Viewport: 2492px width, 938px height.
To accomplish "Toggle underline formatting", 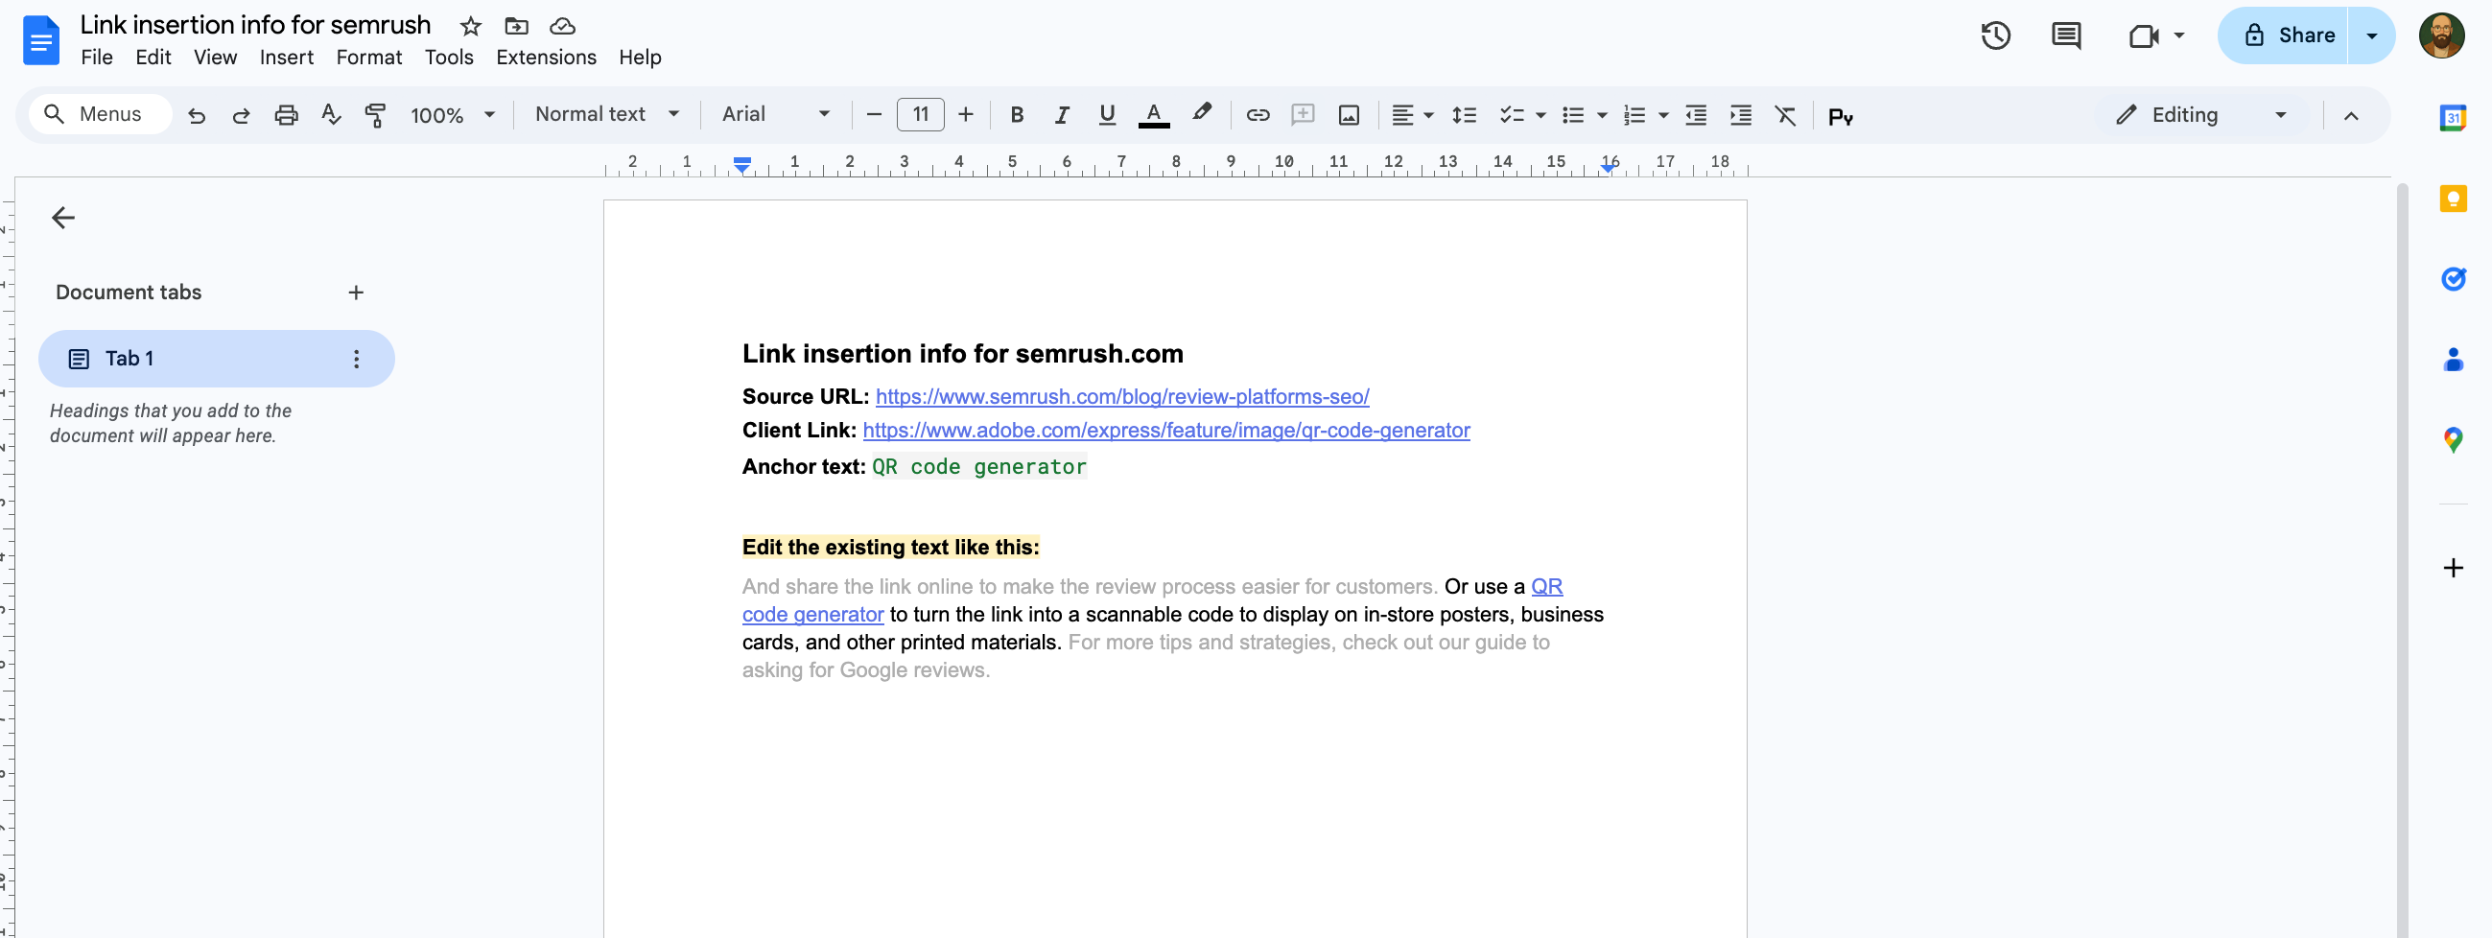I will [1106, 115].
